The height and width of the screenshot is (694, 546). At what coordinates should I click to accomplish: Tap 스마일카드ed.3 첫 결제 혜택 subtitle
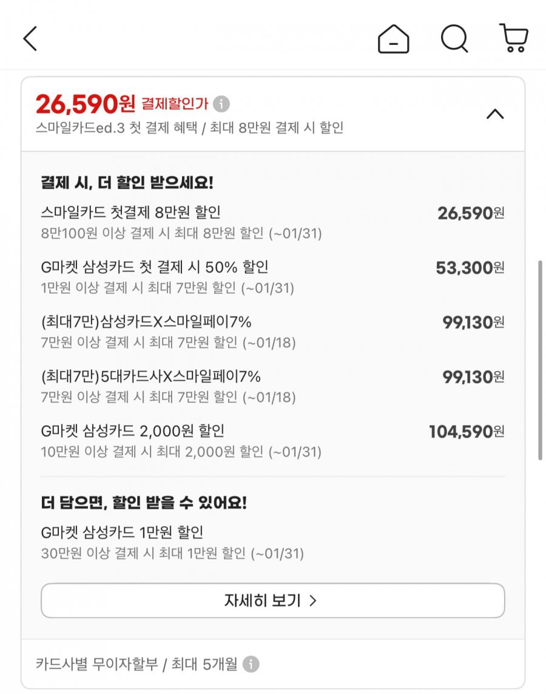click(189, 128)
